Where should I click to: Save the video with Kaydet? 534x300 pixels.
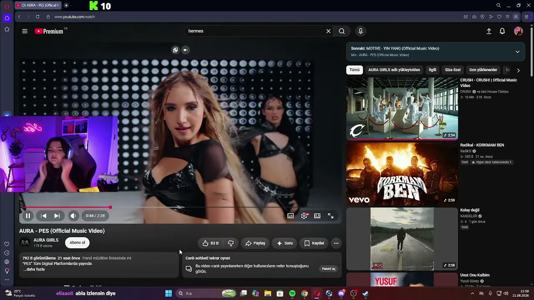pyautogui.click(x=314, y=243)
